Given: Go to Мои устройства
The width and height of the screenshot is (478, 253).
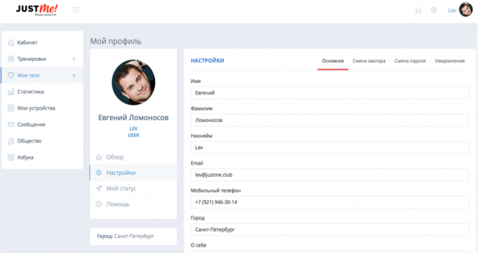Looking at the screenshot, I should pos(42,108).
